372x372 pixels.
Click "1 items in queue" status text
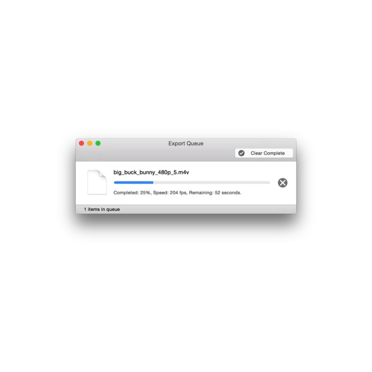(102, 209)
